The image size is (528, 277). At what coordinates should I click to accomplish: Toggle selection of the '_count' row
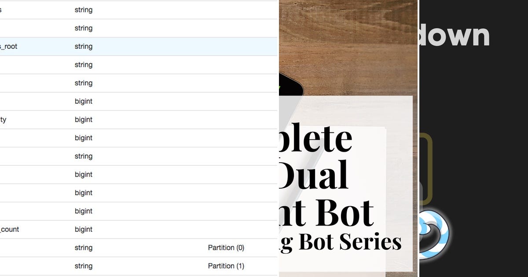click(10, 229)
